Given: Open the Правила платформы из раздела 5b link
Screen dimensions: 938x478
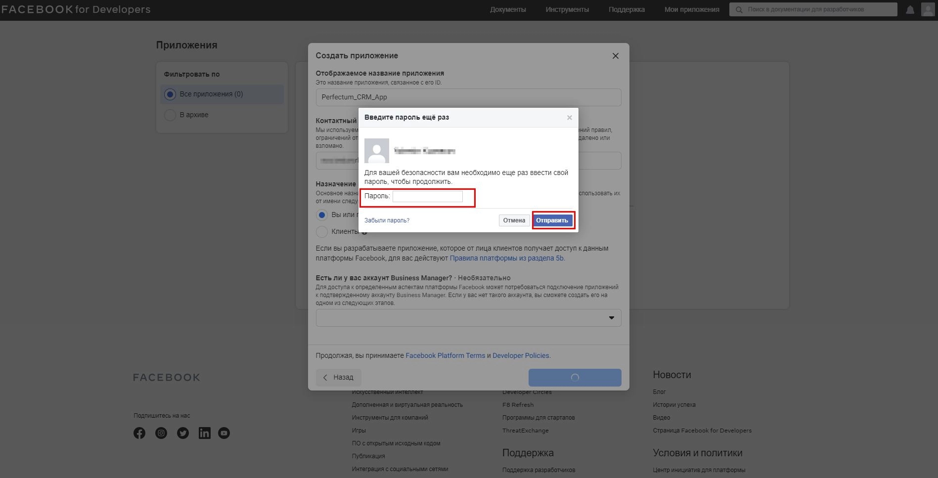Looking at the screenshot, I should click(506, 258).
